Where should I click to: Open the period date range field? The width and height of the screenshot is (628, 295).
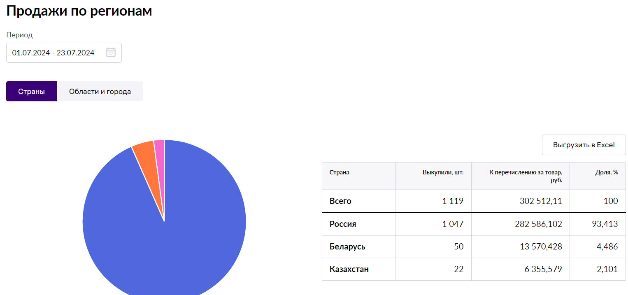click(x=53, y=53)
